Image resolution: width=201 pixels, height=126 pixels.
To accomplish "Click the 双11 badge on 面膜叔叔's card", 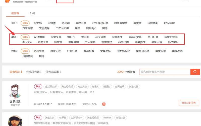I will coord(38,86).
